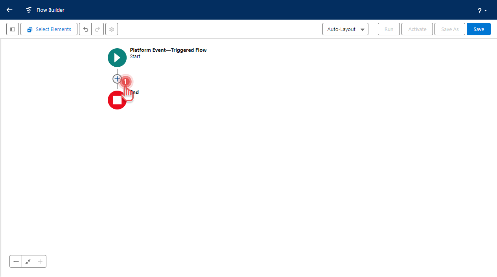
Task: Toggle the Toolbox side panel
Action: pos(12,29)
